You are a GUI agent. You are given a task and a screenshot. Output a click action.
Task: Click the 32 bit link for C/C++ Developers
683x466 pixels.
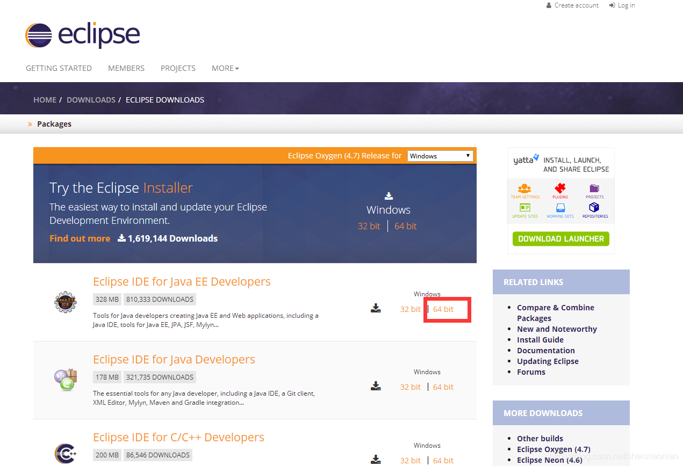[411, 461]
